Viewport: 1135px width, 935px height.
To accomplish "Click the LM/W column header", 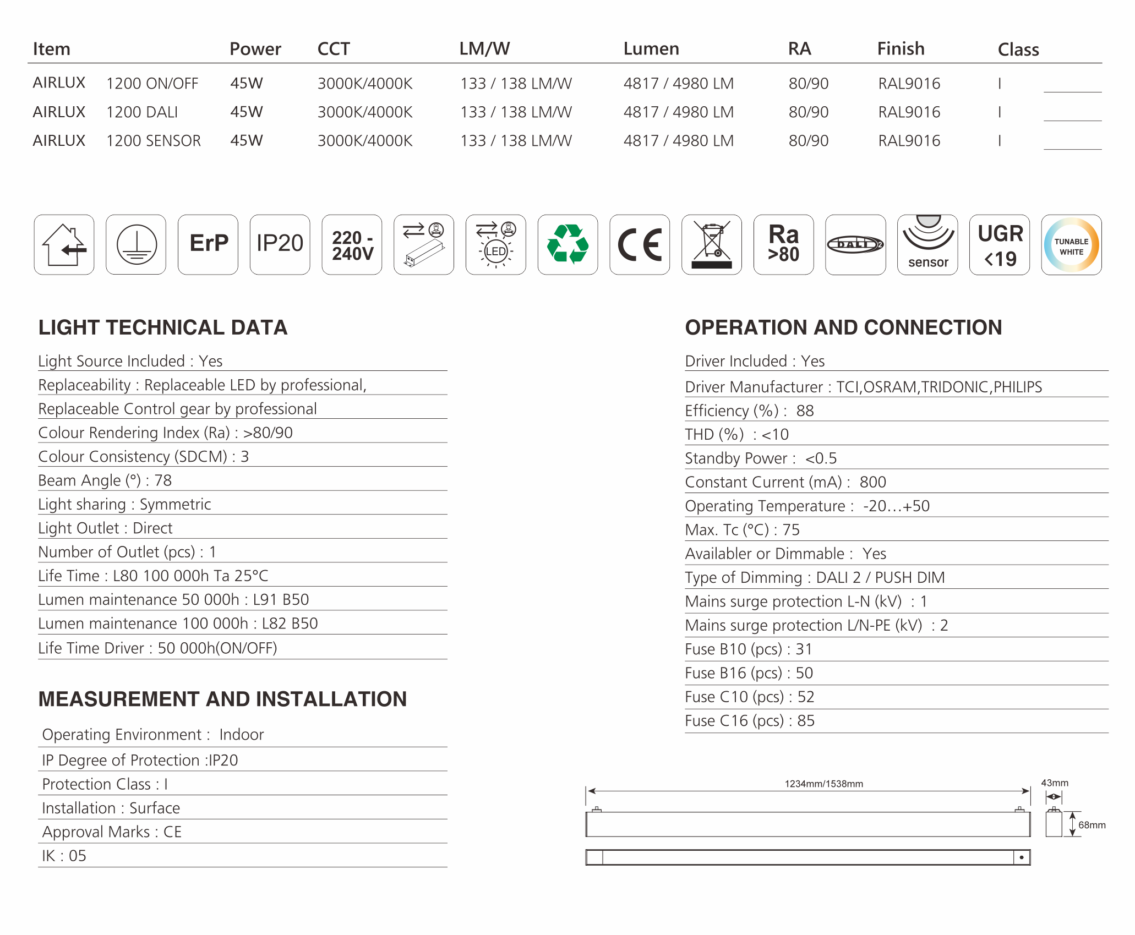I will point(485,49).
